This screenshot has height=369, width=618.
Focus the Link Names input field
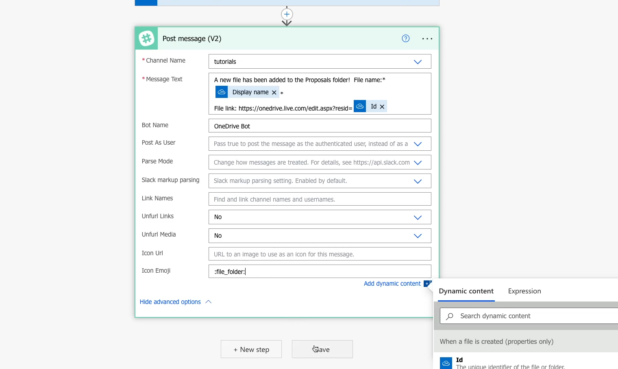(x=320, y=199)
